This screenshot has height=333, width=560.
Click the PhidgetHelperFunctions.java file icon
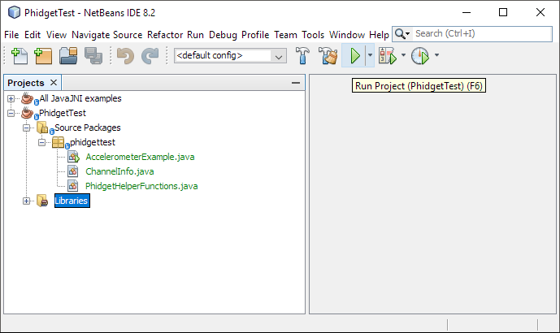73,186
